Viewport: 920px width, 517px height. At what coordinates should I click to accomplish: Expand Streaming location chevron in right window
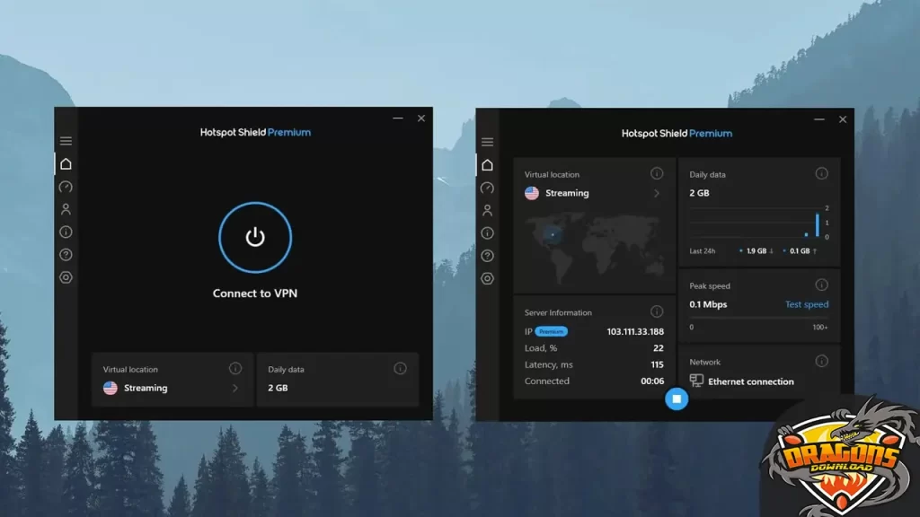pos(657,193)
